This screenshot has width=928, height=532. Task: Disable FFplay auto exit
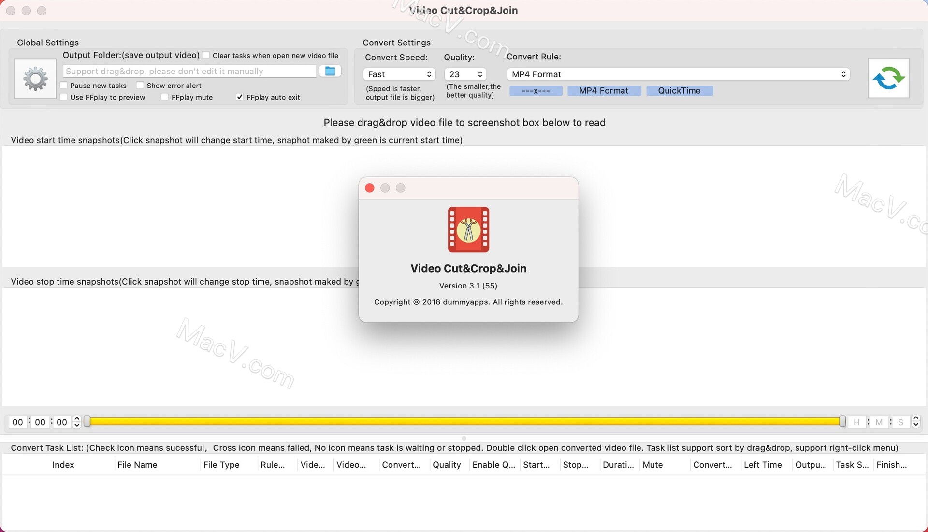[239, 97]
